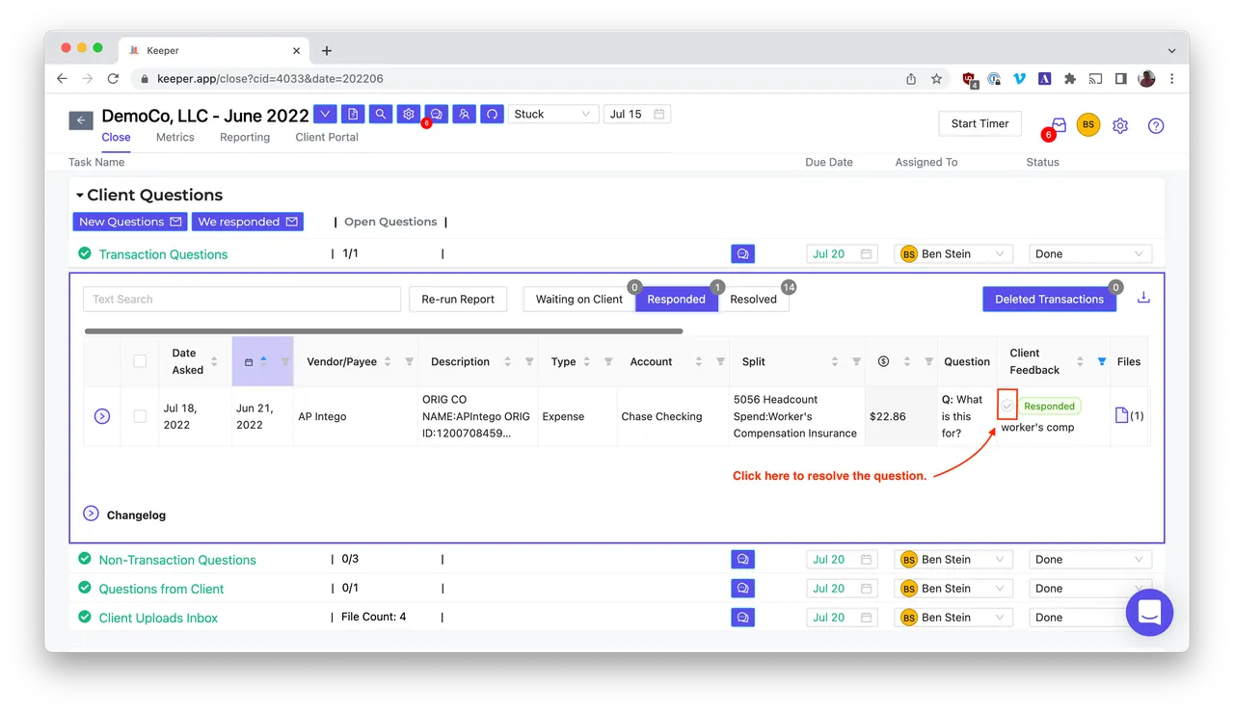Open the comments icon with red badge
1234x711 pixels.
[436, 115]
